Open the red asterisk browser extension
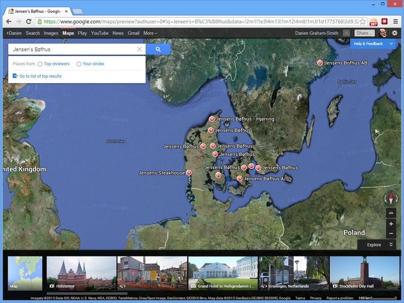Image resolution: width=404 pixels, height=303 pixels. click(384, 22)
